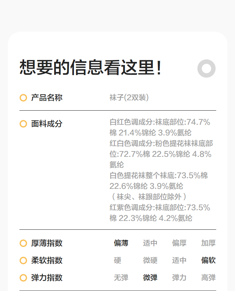This screenshot has height=291, width=235.
Task: Select the 微弹 elasticity option
Action: (150, 278)
